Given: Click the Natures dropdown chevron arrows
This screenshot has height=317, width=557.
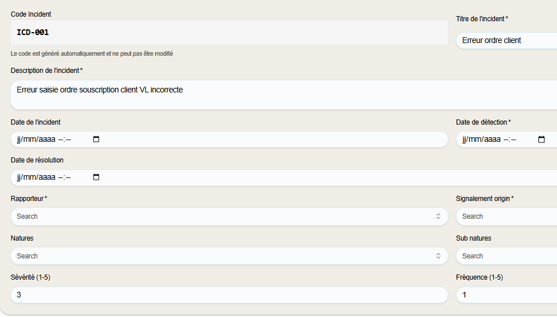Looking at the screenshot, I should point(438,256).
